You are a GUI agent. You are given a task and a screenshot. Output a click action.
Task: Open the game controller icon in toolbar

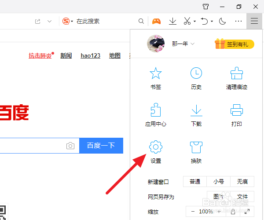(x=156, y=22)
